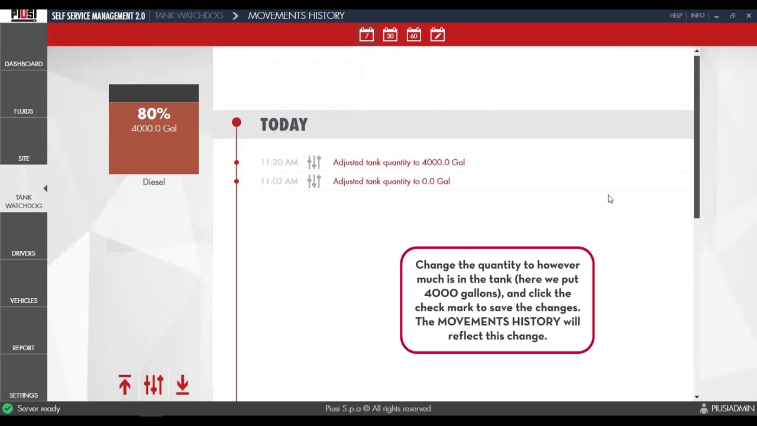Click the tank unloading down-arrow icon
Screen dimensions: 757x426
click(x=182, y=385)
